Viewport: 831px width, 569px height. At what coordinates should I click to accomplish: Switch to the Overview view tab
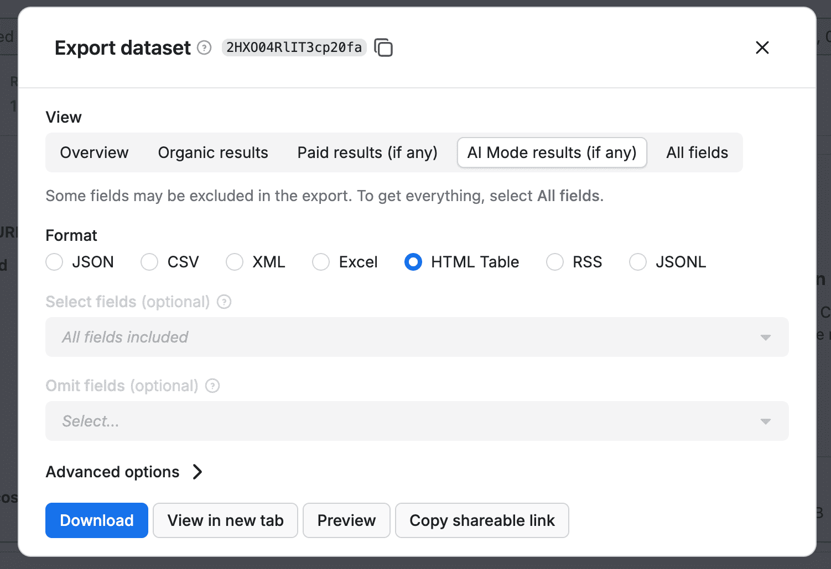point(94,152)
